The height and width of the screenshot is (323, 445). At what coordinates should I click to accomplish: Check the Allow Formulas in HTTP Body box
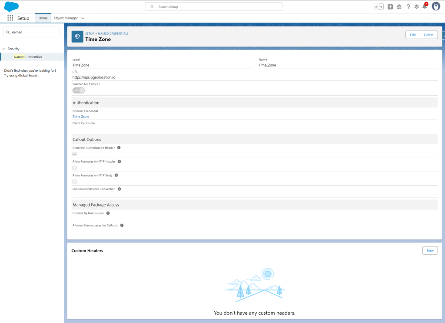(x=75, y=182)
